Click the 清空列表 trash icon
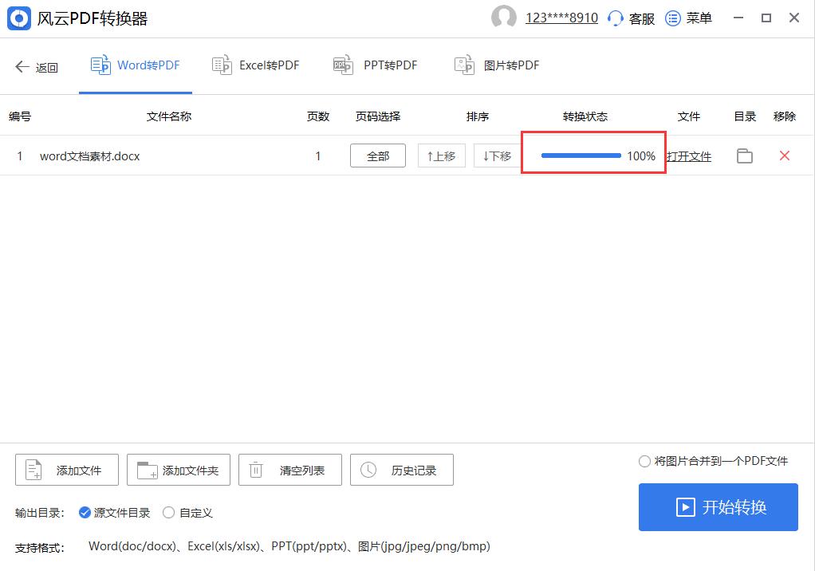Screen dimensions: 815x571 point(255,470)
